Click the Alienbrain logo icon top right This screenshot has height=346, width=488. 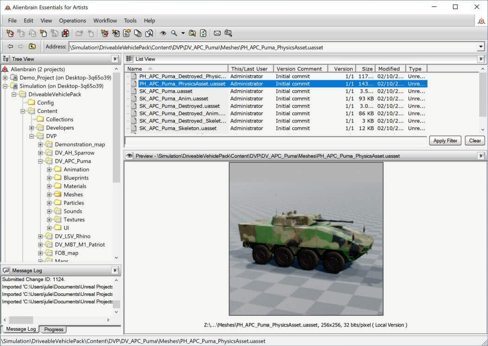click(x=482, y=21)
